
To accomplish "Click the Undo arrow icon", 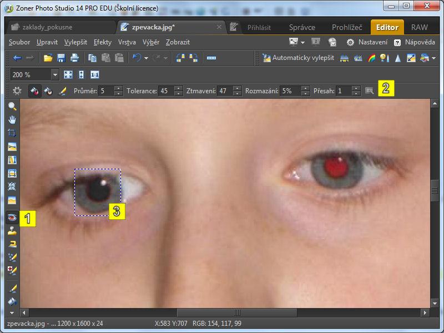I will [x=137, y=58].
